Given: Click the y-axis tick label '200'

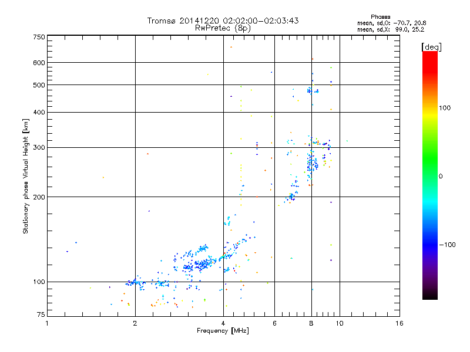Looking at the screenshot, I should pyautogui.click(x=39, y=197).
